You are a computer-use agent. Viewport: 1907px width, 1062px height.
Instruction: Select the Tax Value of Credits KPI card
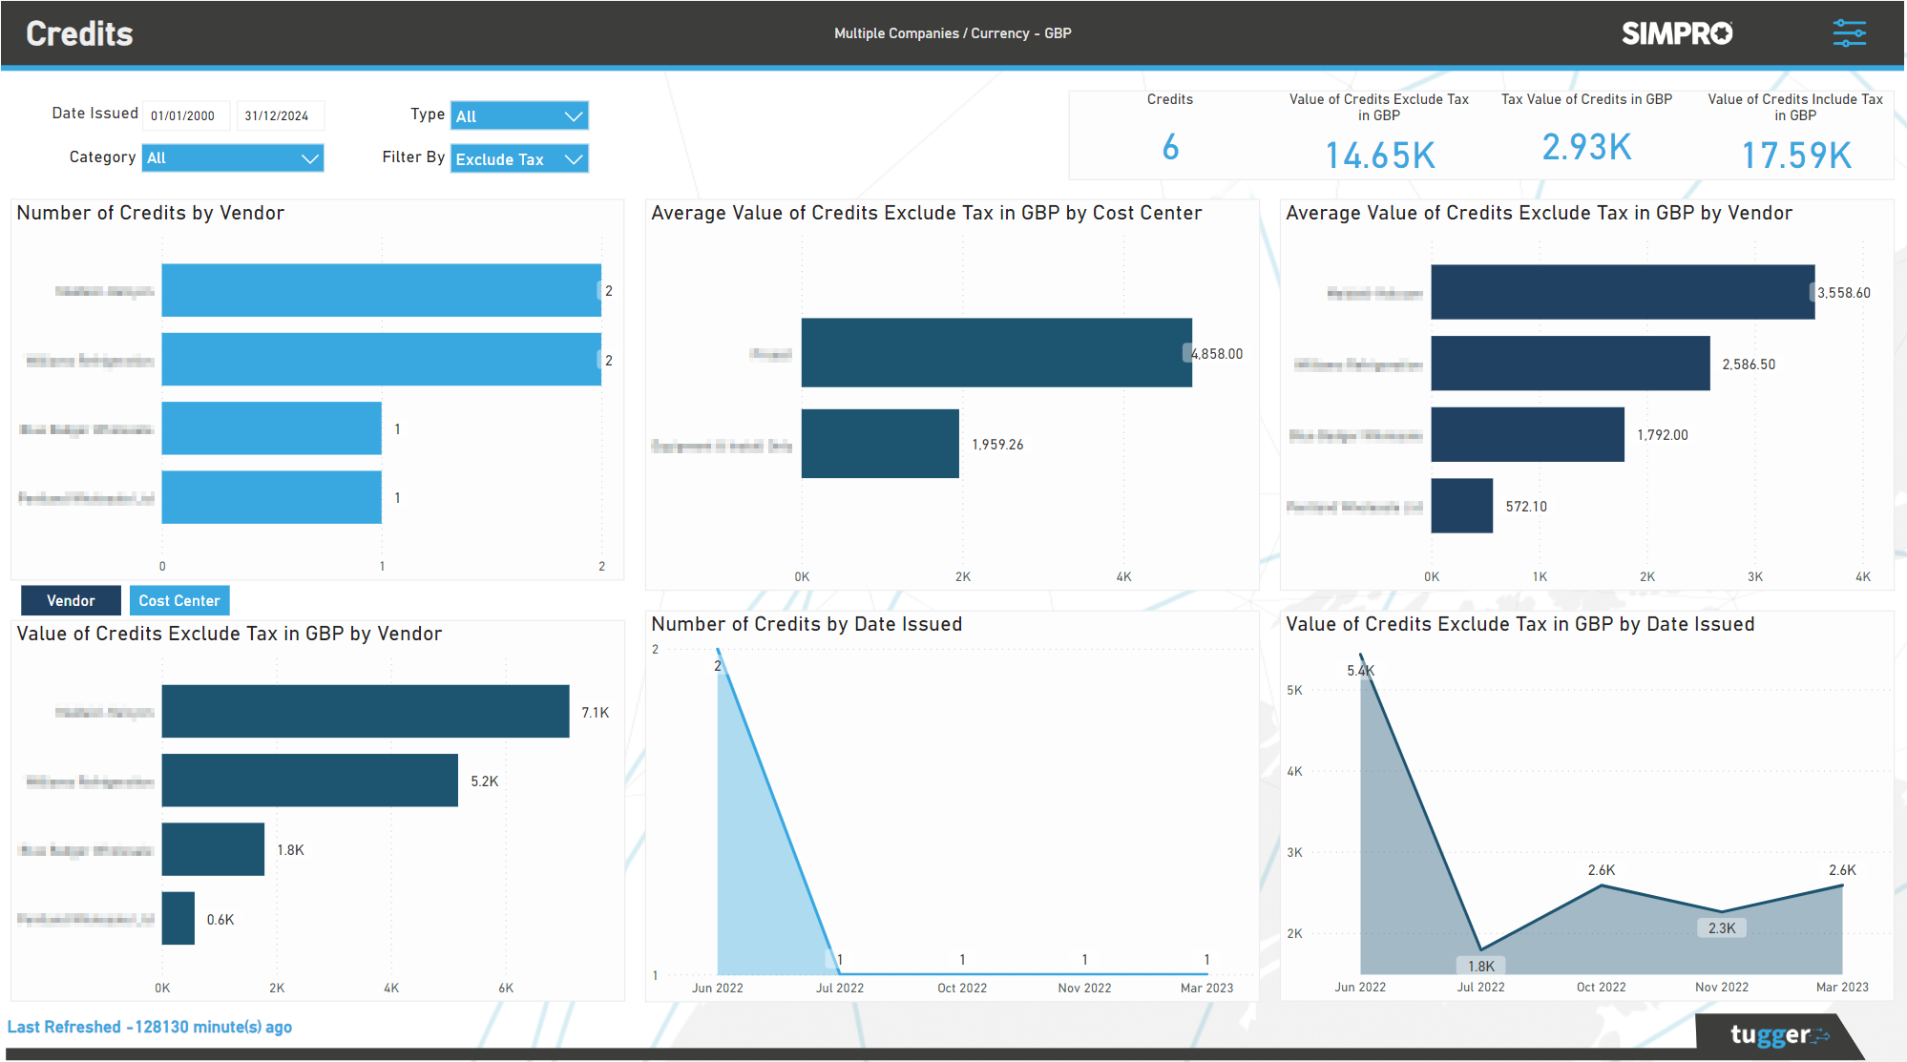click(1585, 134)
